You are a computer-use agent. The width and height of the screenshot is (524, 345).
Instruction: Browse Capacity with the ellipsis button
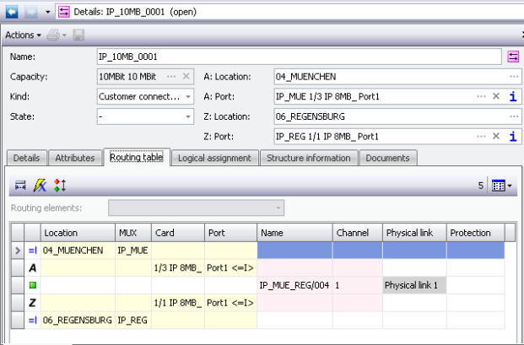pos(171,77)
